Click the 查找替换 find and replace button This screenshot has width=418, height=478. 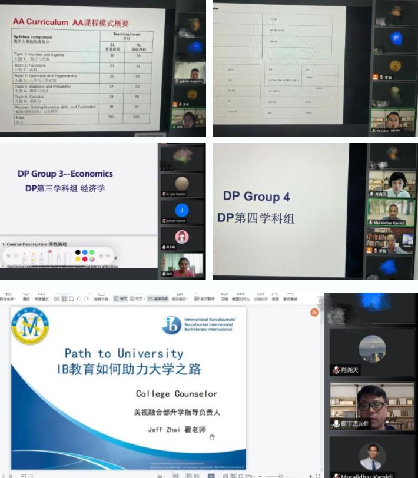[x=290, y=297]
